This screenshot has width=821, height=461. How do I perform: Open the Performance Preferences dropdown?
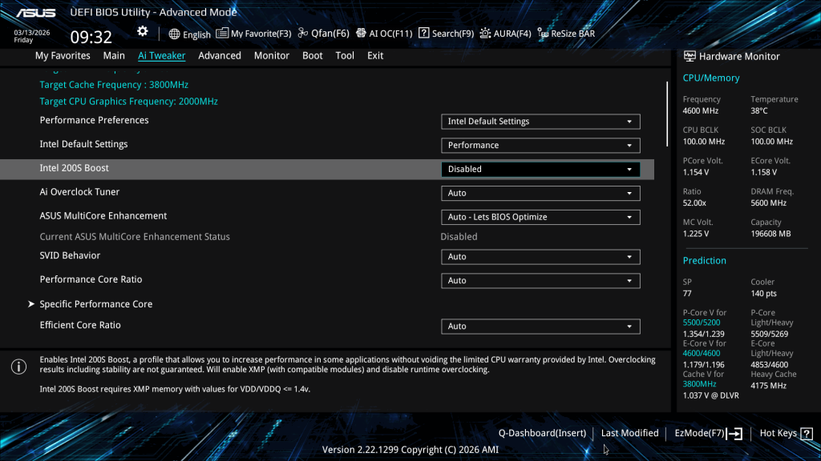540,122
